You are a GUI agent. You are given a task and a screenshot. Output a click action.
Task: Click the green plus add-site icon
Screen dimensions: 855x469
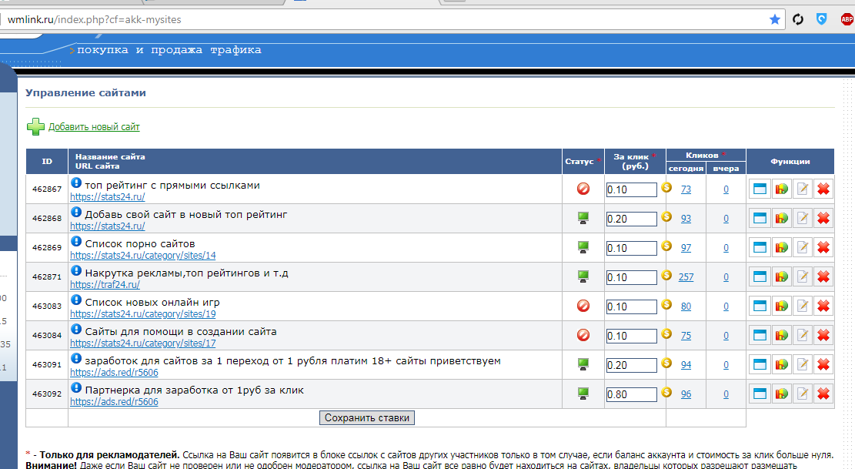35,126
